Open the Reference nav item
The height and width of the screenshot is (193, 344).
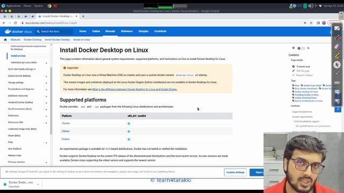point(127,31)
